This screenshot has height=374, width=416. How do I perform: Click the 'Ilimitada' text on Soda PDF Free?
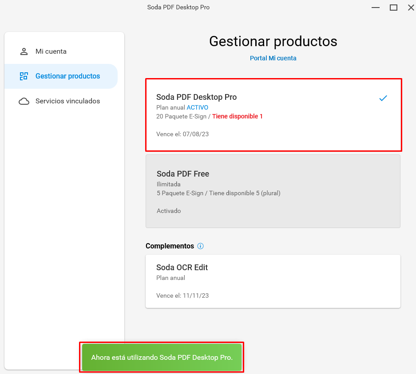[x=168, y=184]
